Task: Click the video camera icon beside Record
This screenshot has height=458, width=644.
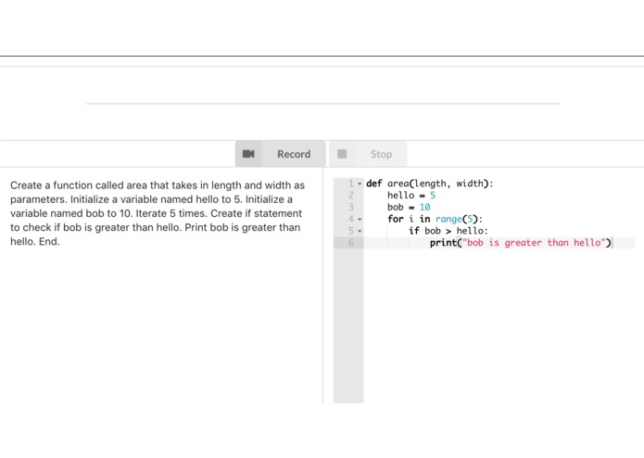Action: 248,154
